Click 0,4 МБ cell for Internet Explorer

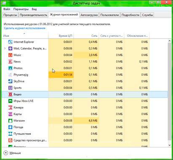[86, 42]
